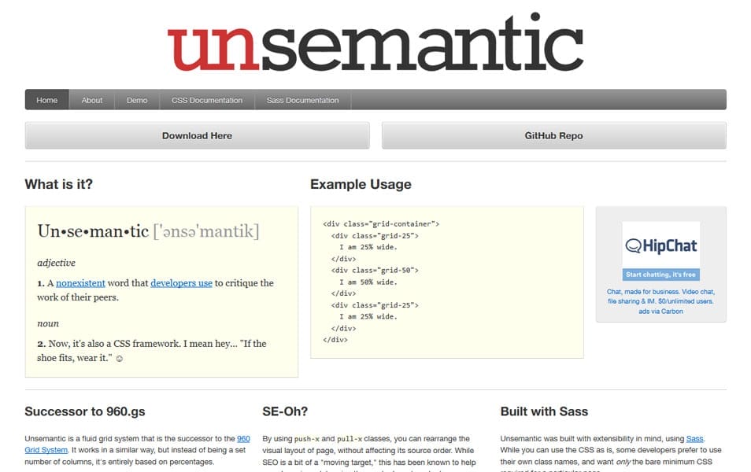Select Sass Documentation in the navbar
This screenshot has height=472, width=751.
(x=303, y=100)
